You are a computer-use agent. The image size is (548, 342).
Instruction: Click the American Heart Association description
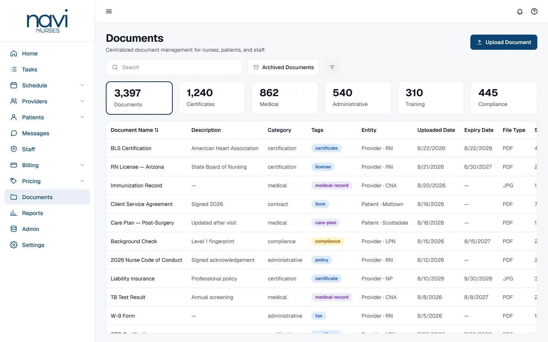tap(225, 148)
